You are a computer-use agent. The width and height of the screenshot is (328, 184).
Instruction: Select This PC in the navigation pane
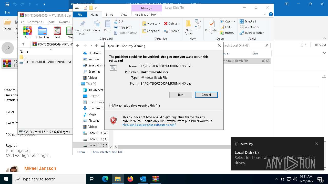point(89,84)
